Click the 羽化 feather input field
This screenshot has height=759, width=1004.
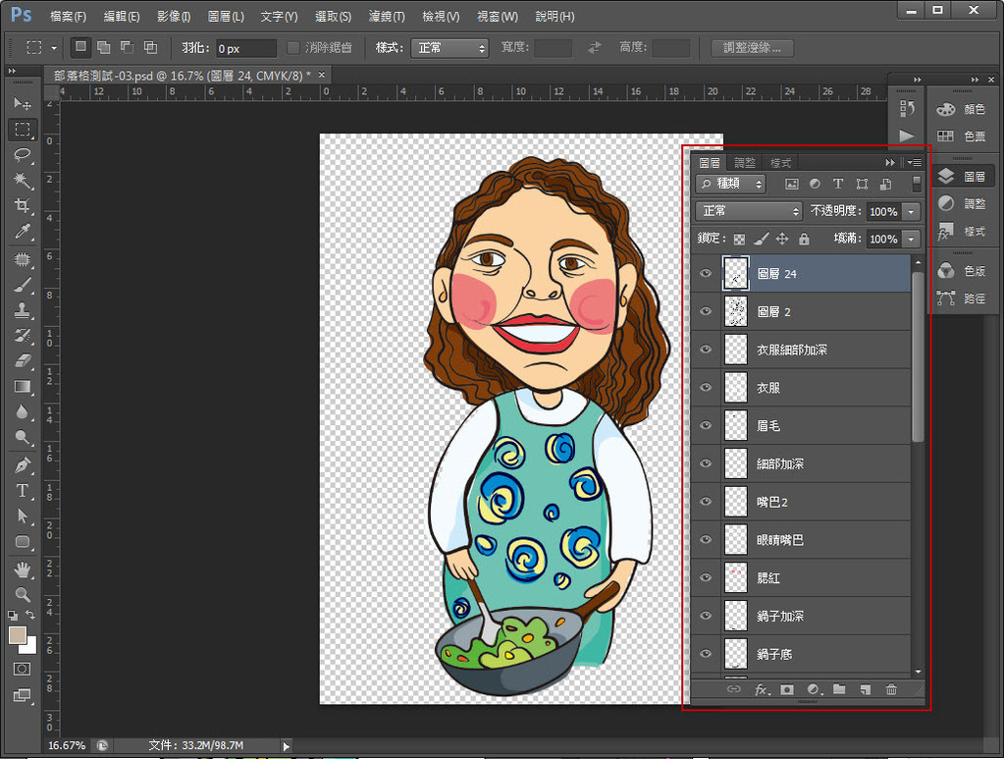tap(245, 48)
